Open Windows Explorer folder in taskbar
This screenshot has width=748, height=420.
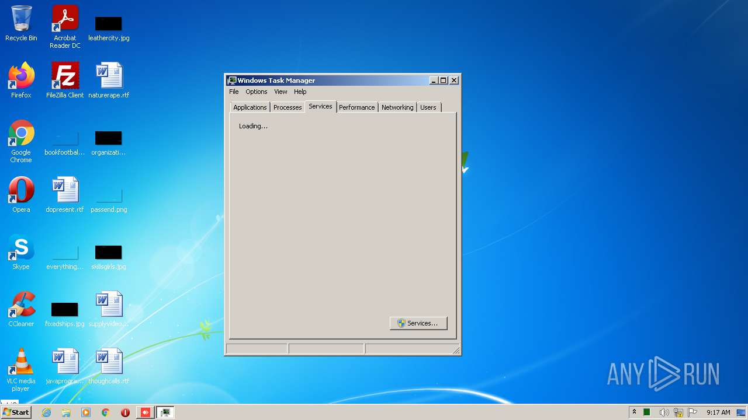[x=66, y=412]
